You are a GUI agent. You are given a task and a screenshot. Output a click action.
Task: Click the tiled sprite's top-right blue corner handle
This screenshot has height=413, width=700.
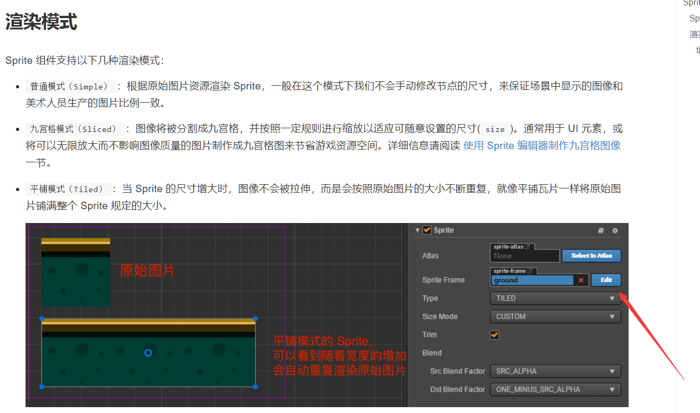pyautogui.click(x=255, y=319)
